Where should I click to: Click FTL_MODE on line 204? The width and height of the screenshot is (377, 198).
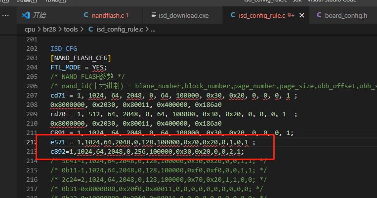(65, 67)
